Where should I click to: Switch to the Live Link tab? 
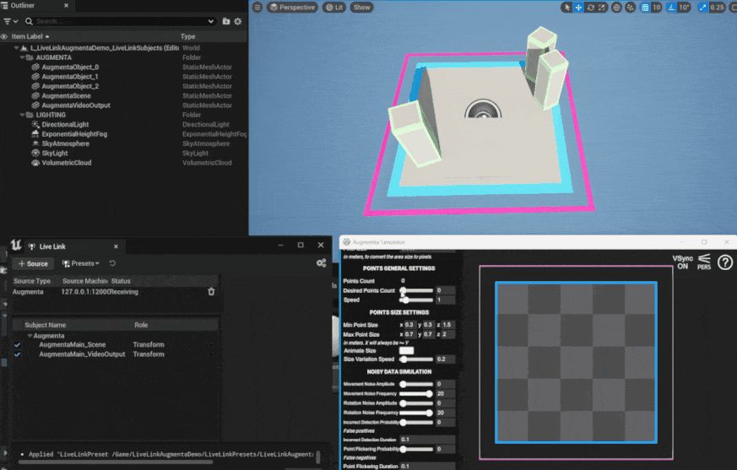52,246
